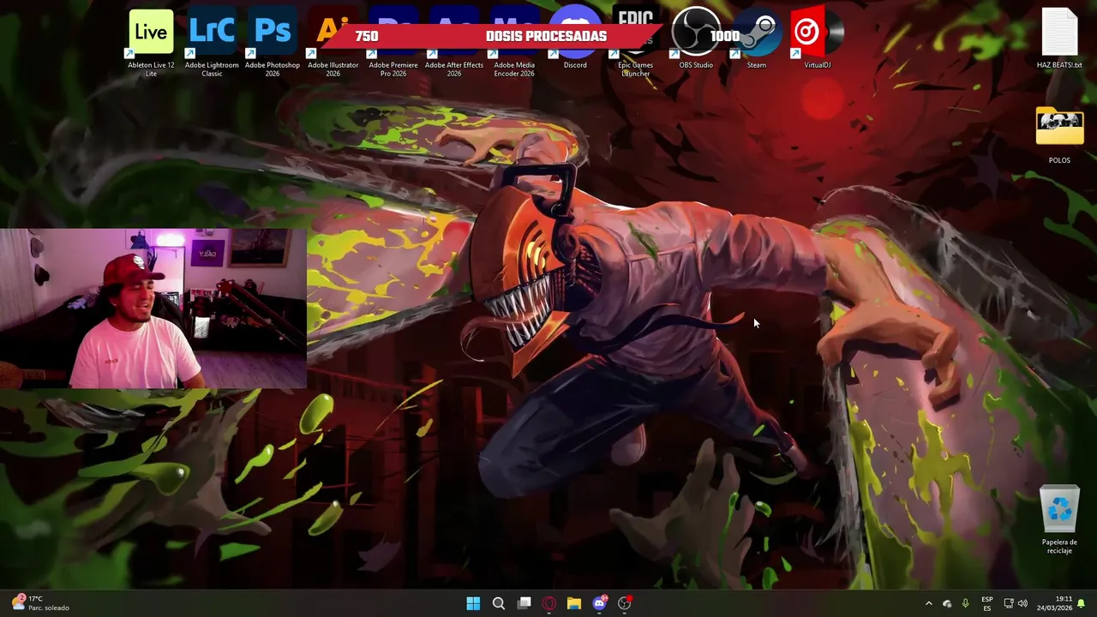
Task: Click the OBS Studio desktop shortcut
Action: (x=696, y=39)
